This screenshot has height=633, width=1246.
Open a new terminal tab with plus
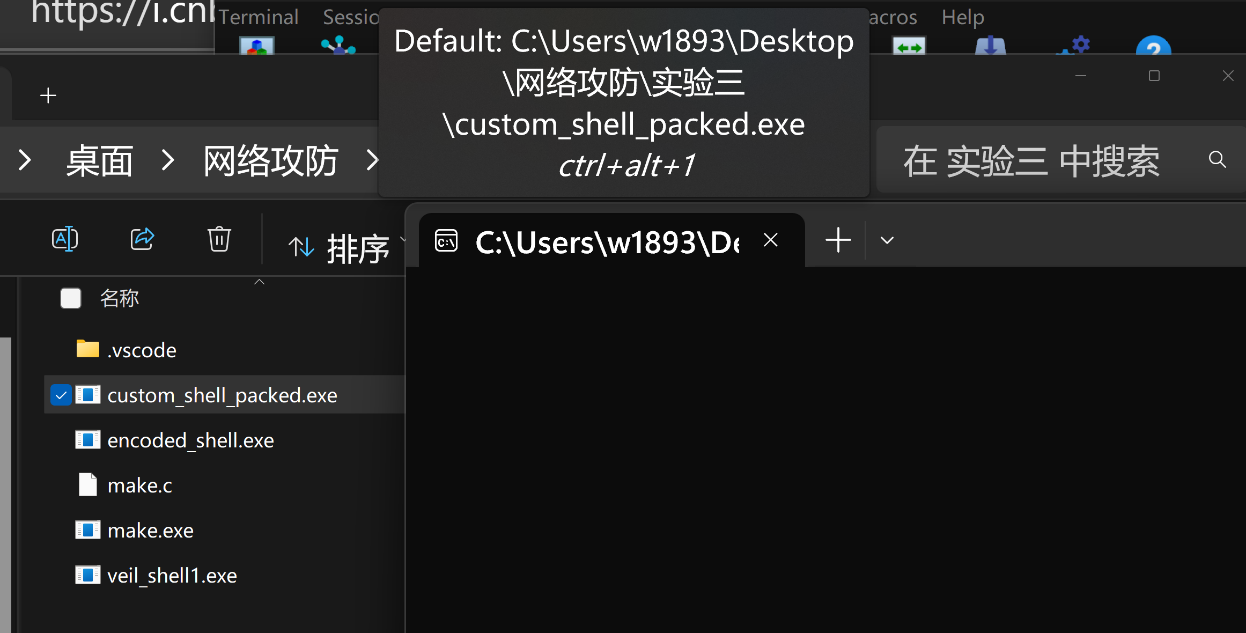(838, 240)
